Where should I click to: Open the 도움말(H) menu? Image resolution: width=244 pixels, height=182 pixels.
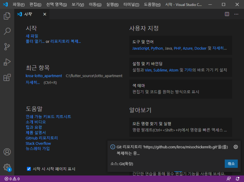pyautogui.click(x=152, y=4)
